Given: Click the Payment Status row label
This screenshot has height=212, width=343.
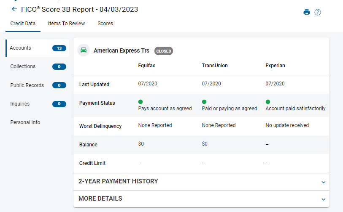Looking at the screenshot, I should 97,103.
